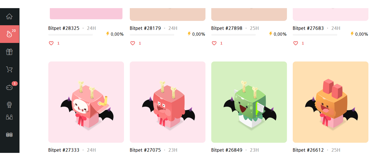Open the gift box section
This screenshot has height=161, width=385.
9,52
